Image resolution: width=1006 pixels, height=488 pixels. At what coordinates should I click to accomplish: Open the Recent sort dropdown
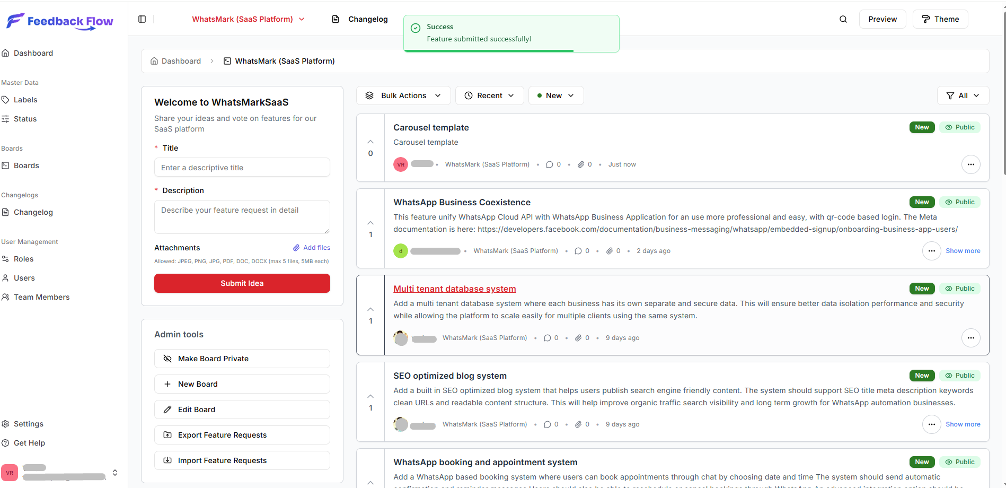(x=489, y=95)
